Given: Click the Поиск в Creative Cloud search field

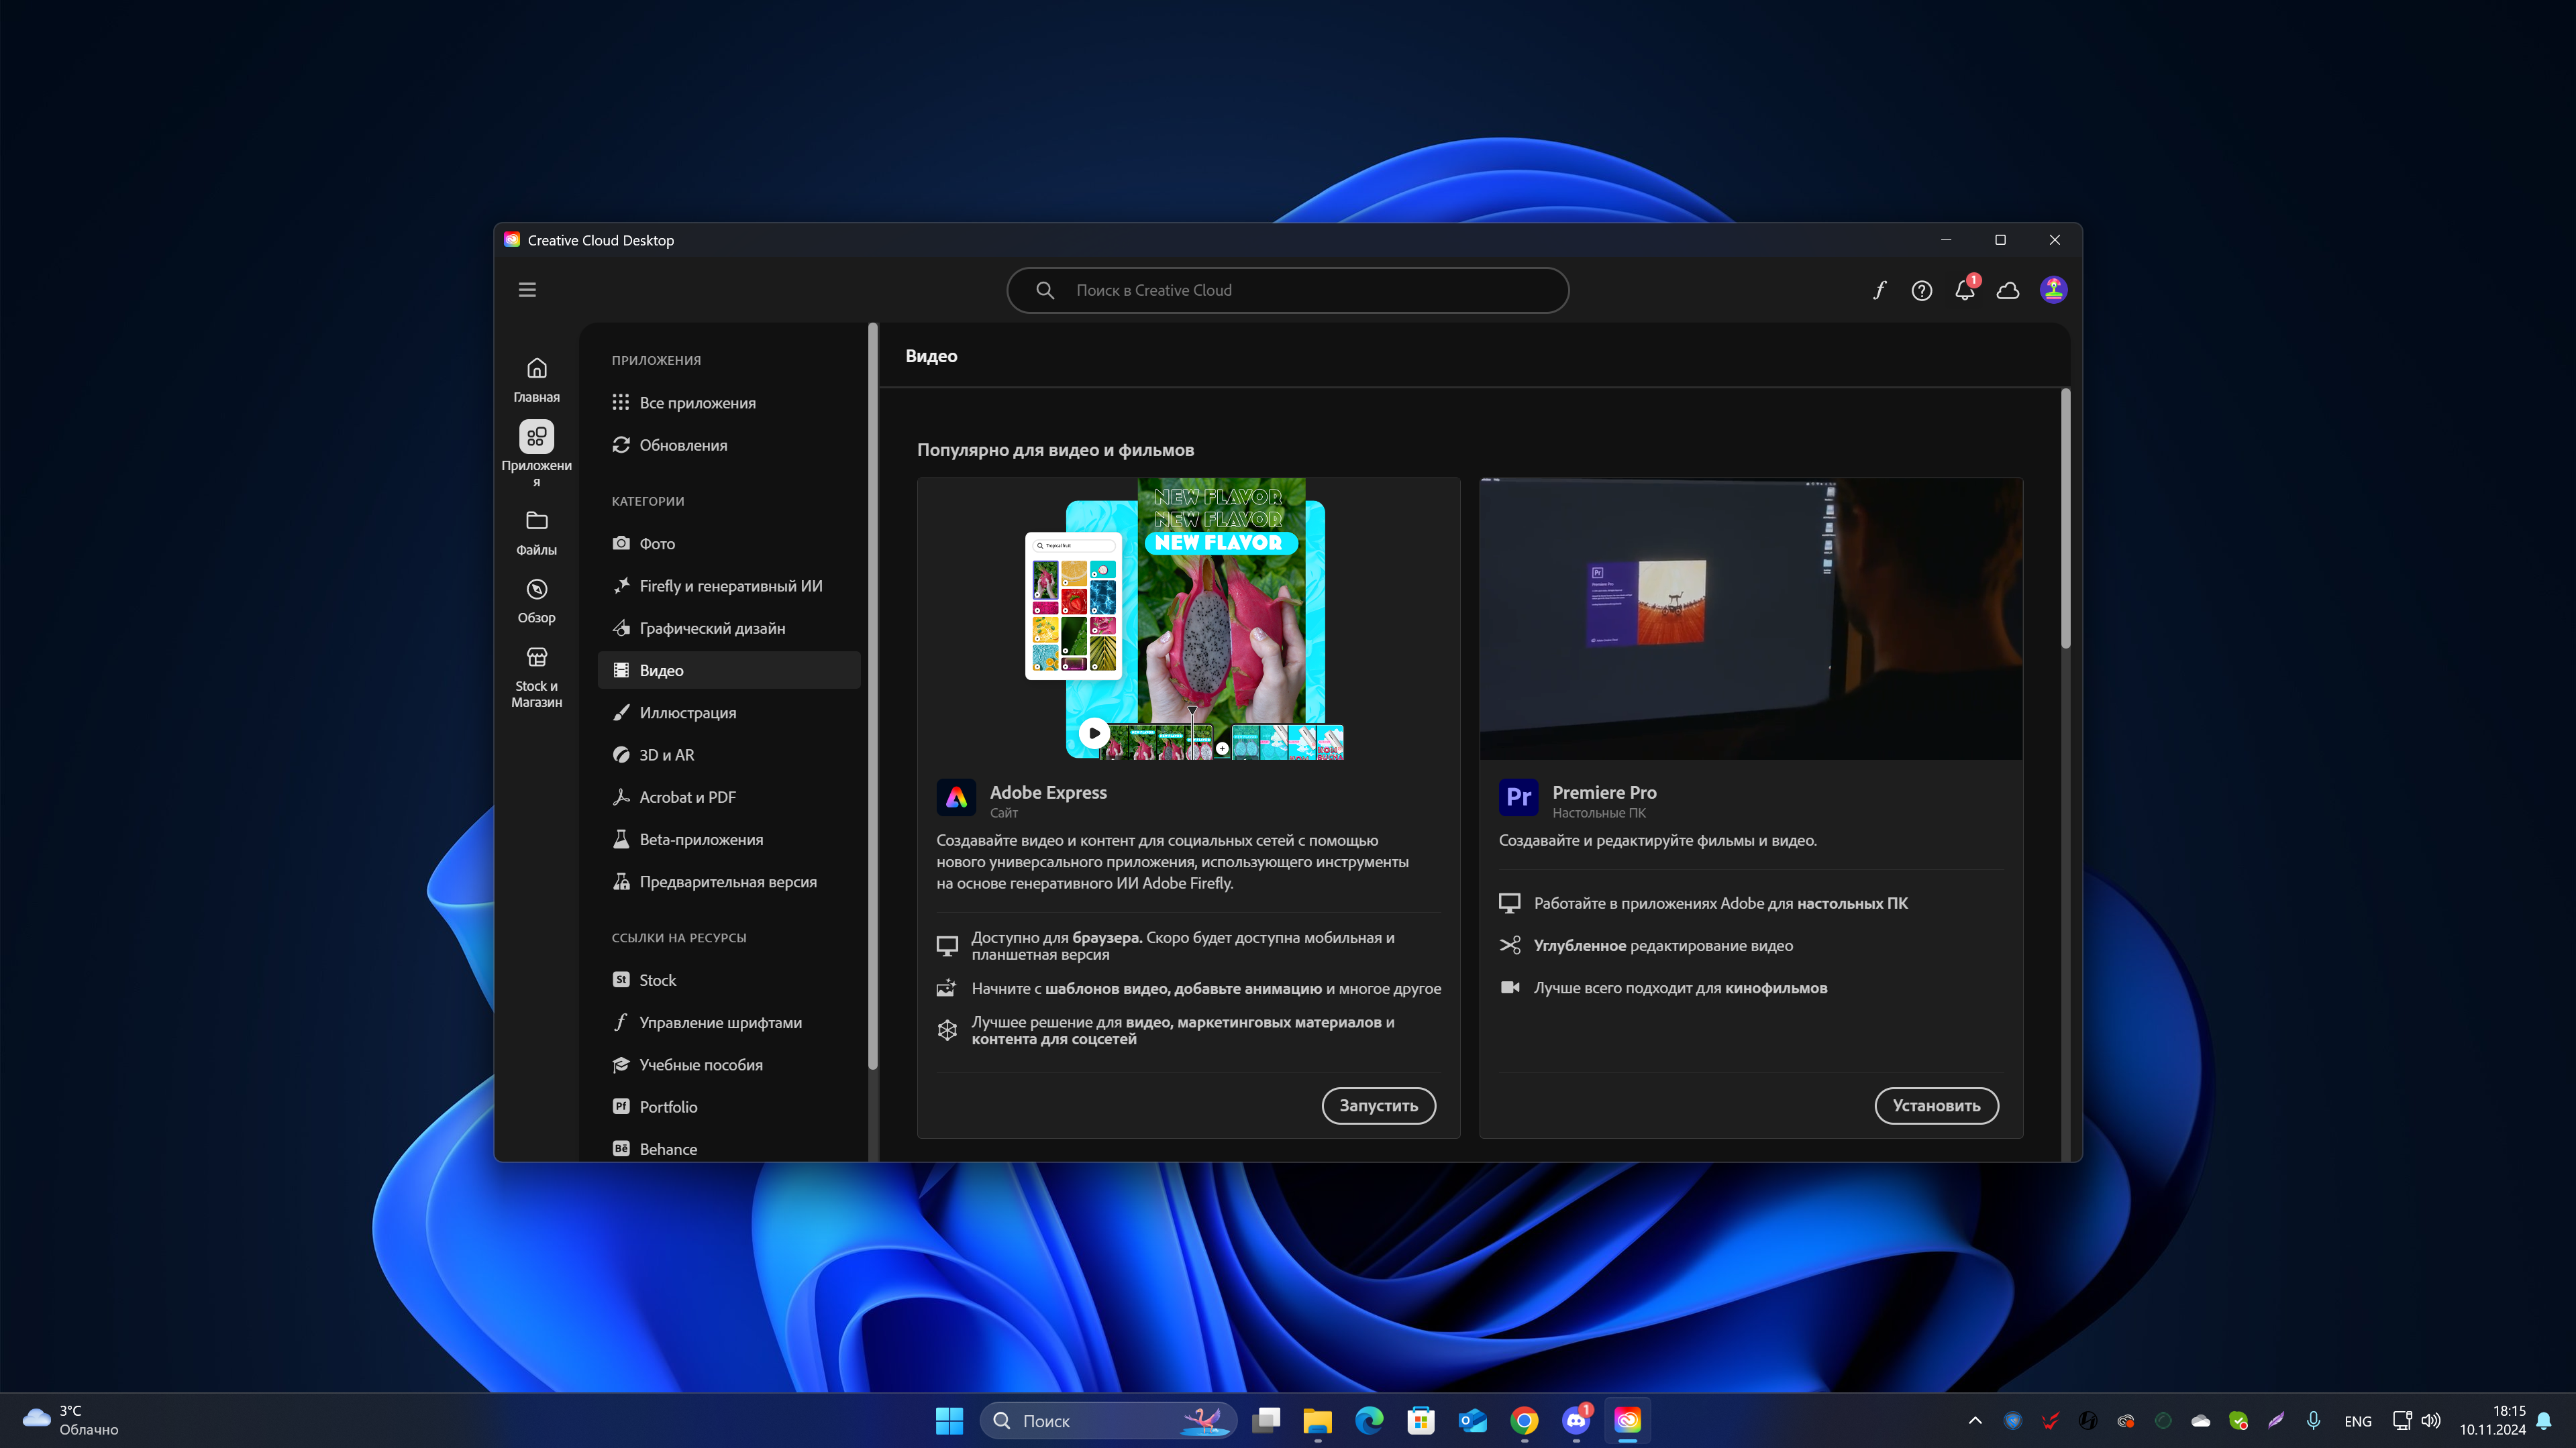Looking at the screenshot, I should point(1287,290).
